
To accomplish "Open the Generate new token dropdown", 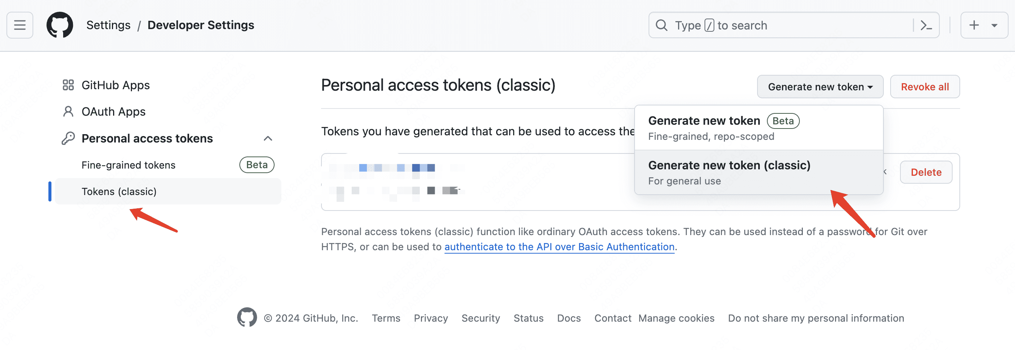I will click(820, 87).
